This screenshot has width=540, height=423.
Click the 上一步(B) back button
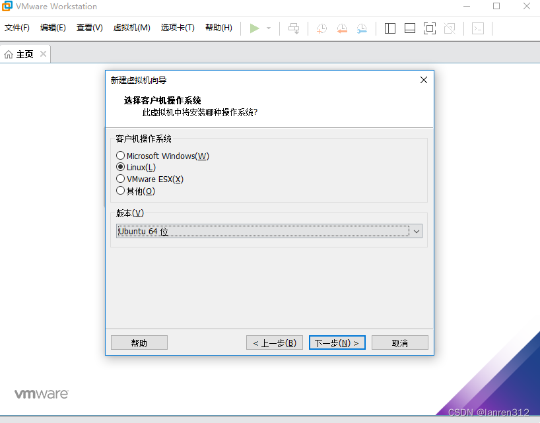point(275,342)
